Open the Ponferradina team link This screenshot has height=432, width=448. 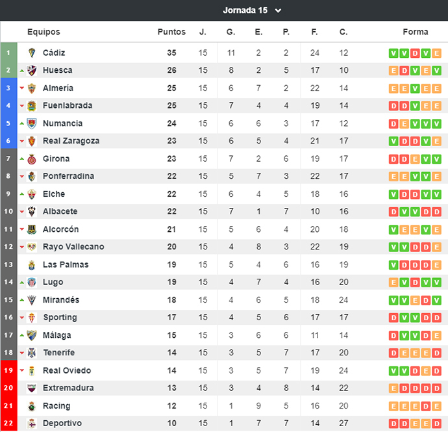pyautogui.click(x=68, y=176)
